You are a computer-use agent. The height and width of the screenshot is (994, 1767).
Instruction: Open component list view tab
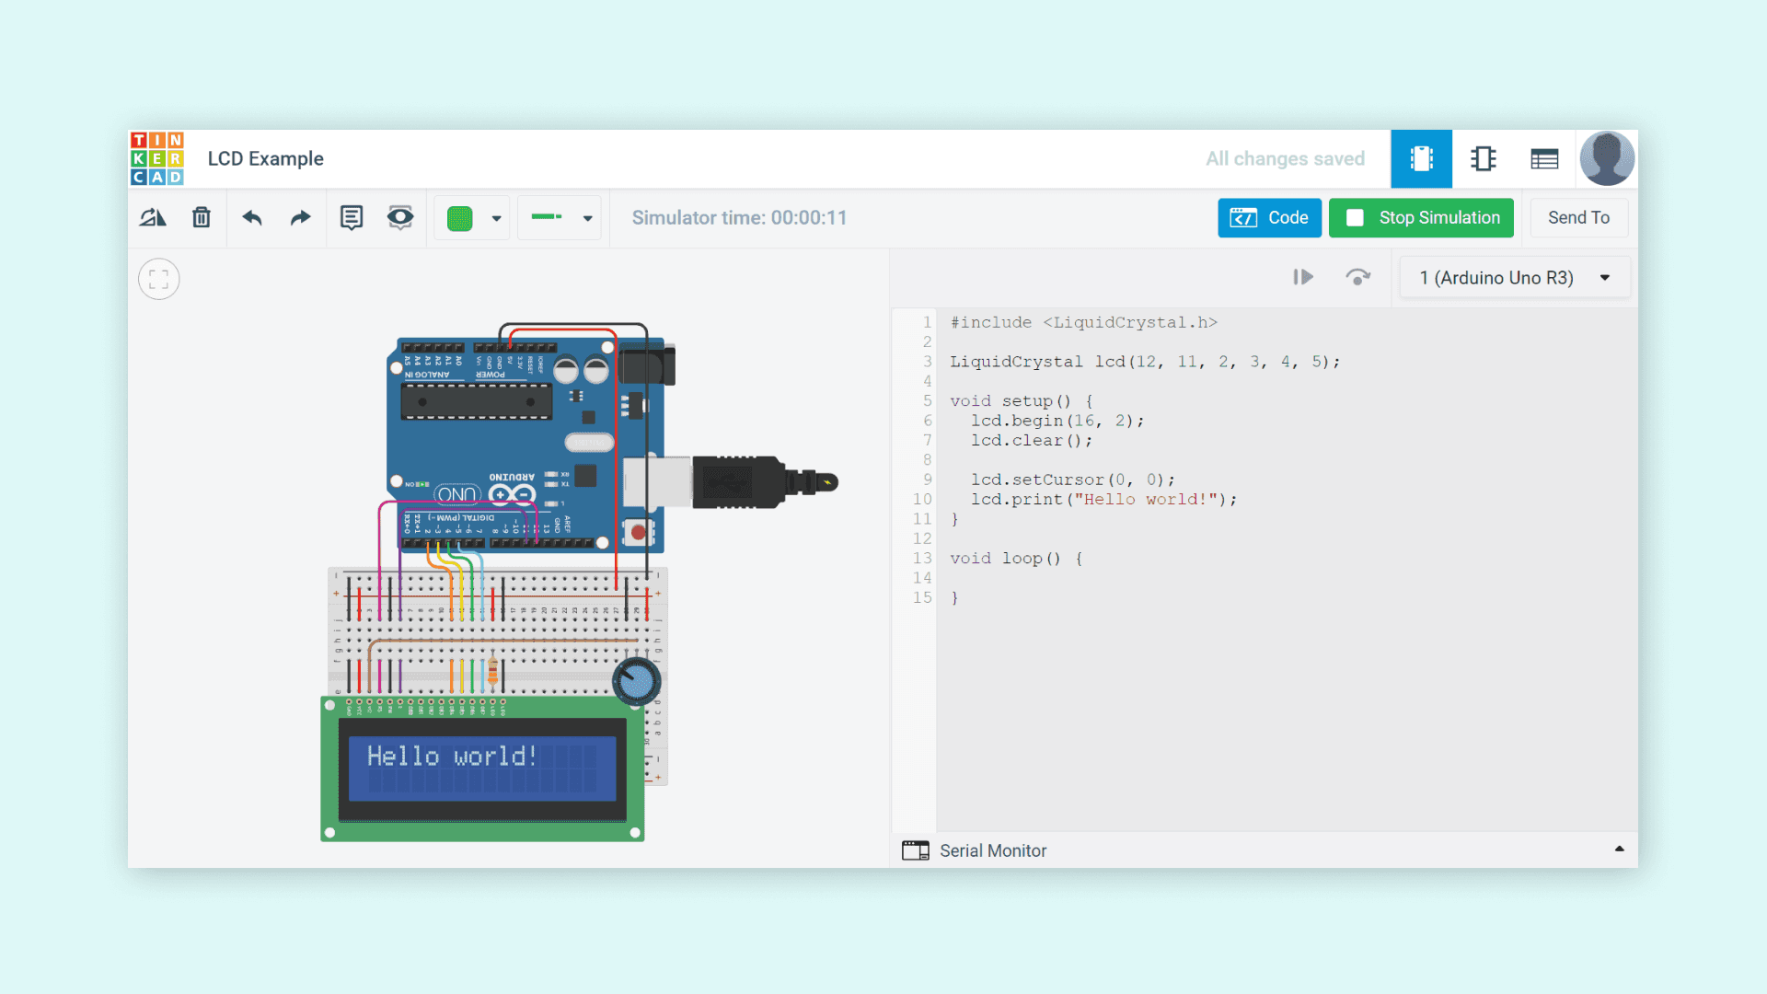point(1544,159)
